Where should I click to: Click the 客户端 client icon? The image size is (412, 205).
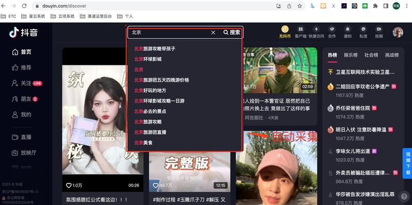(301, 32)
